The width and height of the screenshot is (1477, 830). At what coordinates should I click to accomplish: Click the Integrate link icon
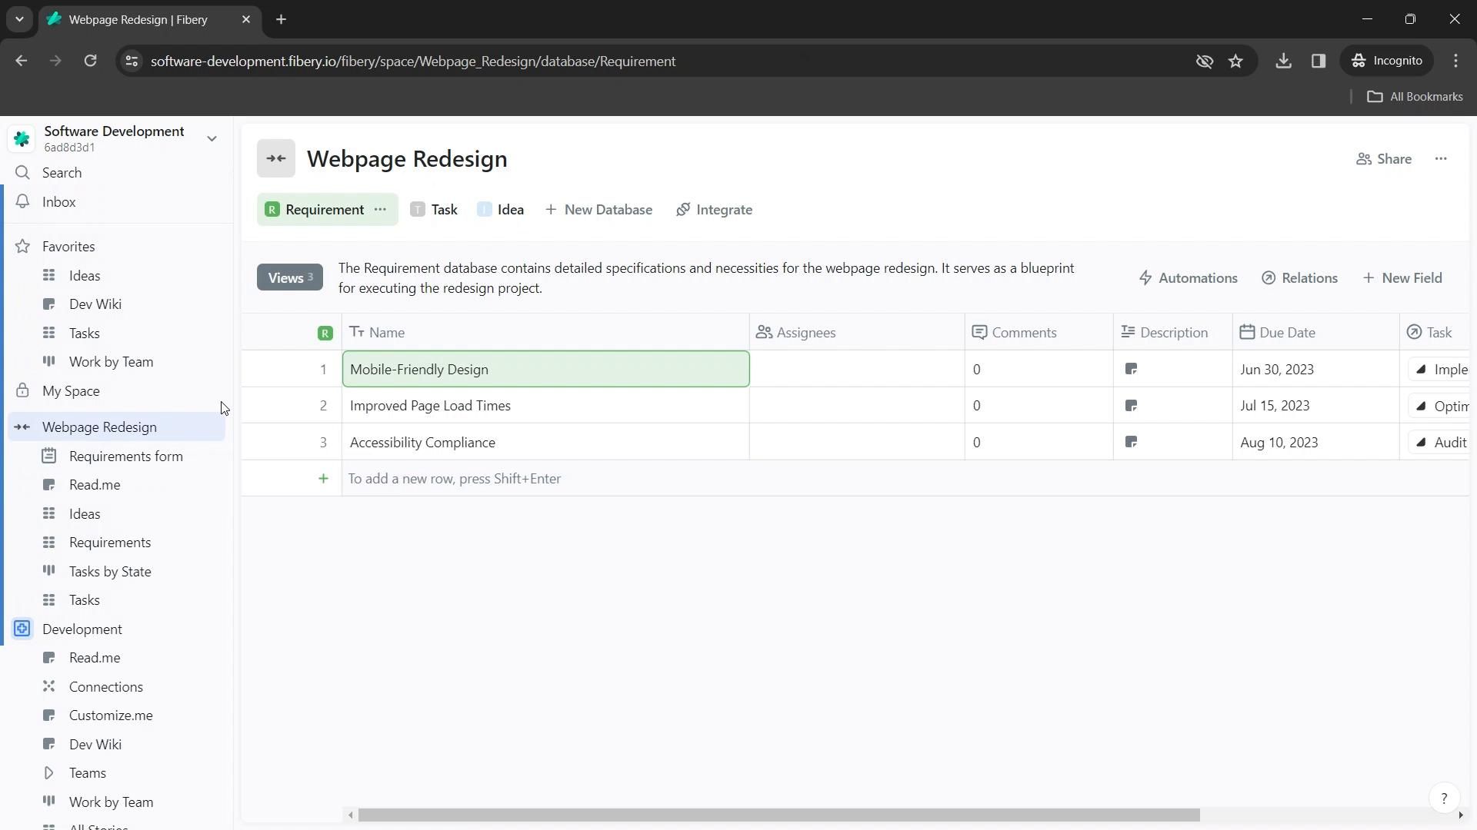pos(683,210)
